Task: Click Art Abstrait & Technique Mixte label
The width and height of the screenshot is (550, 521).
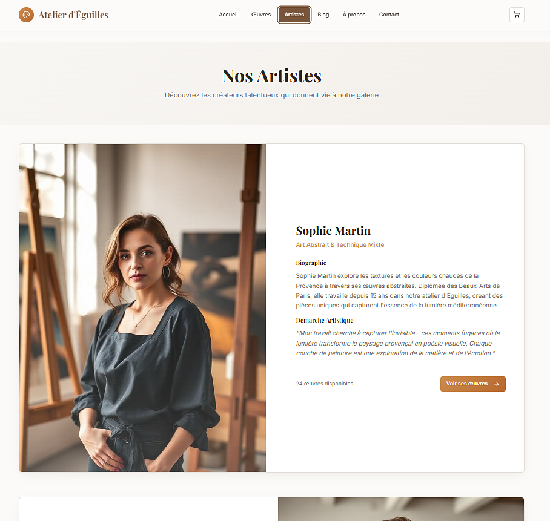Action: click(340, 245)
